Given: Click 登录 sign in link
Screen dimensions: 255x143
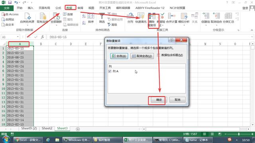Looking at the screenshot, I should (245, 8).
